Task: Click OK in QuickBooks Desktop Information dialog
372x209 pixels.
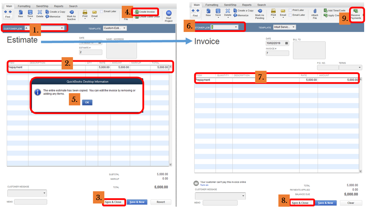Action: click(87, 102)
